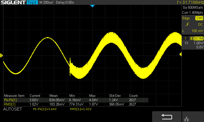Screen dimensions: 204x122
Task: Click the 1.00V/ vertical scale value
Action: point(199,43)
